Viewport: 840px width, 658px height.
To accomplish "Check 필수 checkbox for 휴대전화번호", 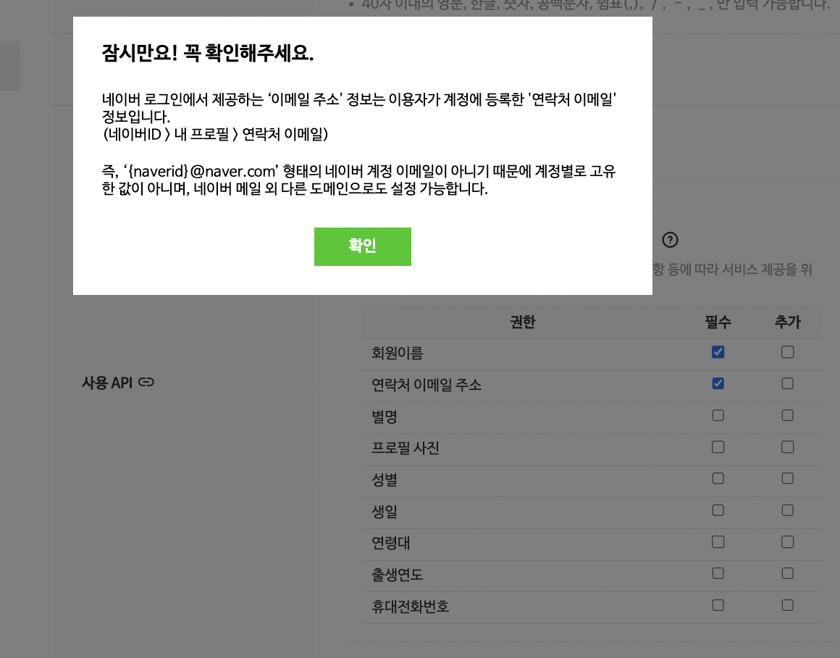I will [718, 605].
